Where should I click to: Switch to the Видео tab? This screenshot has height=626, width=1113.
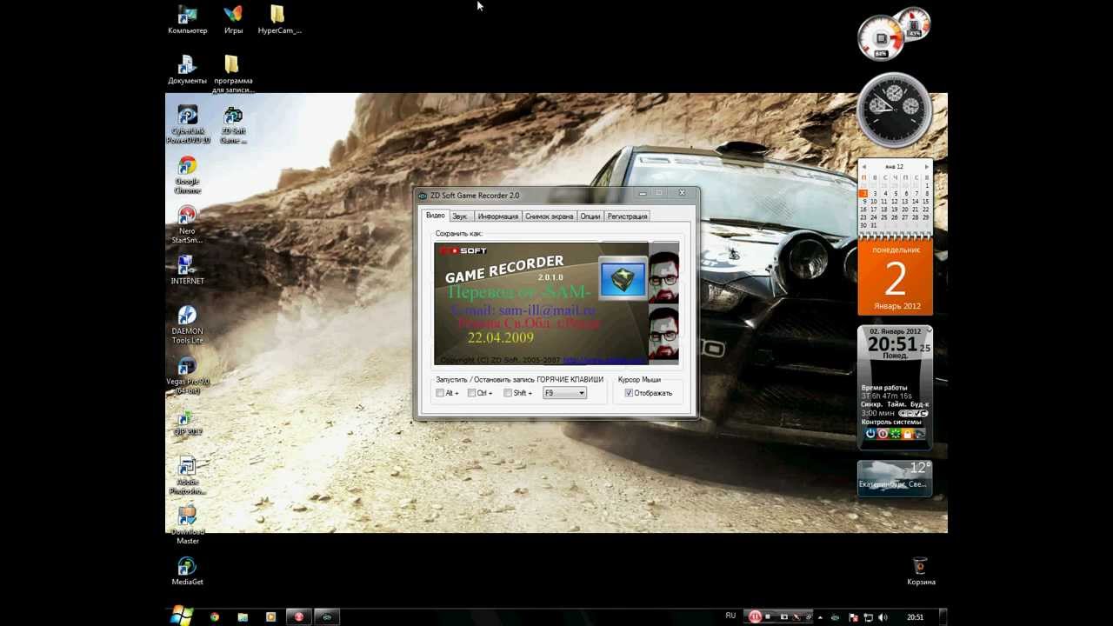click(x=435, y=216)
